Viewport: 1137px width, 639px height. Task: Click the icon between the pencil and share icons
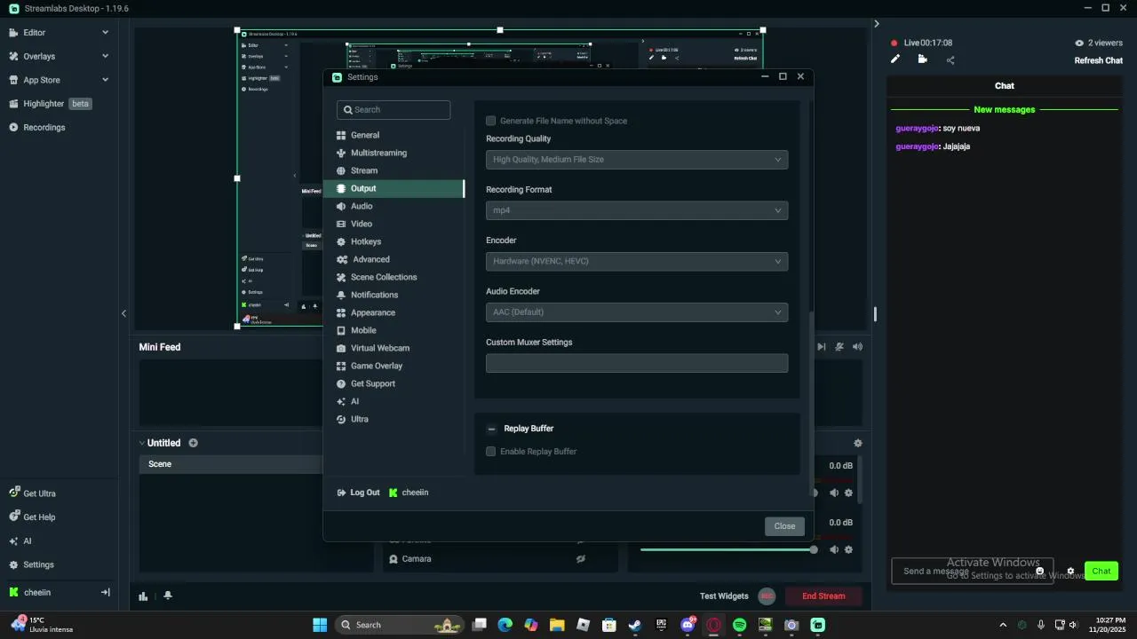coord(923,59)
